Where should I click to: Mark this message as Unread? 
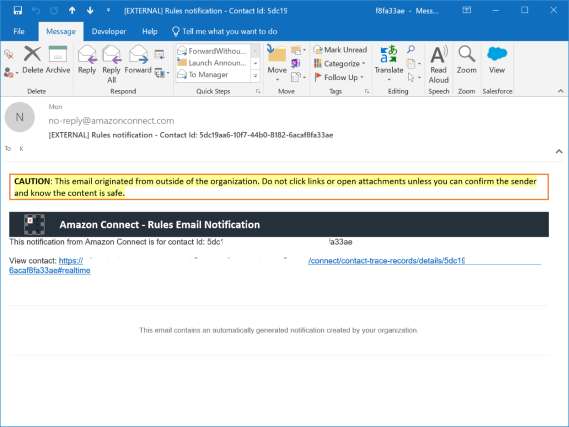click(341, 49)
